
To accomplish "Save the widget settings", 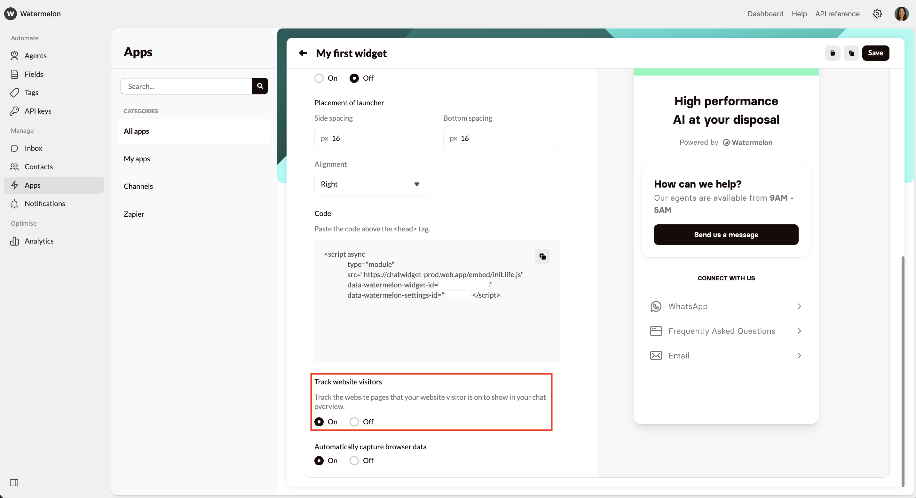I will click(875, 53).
